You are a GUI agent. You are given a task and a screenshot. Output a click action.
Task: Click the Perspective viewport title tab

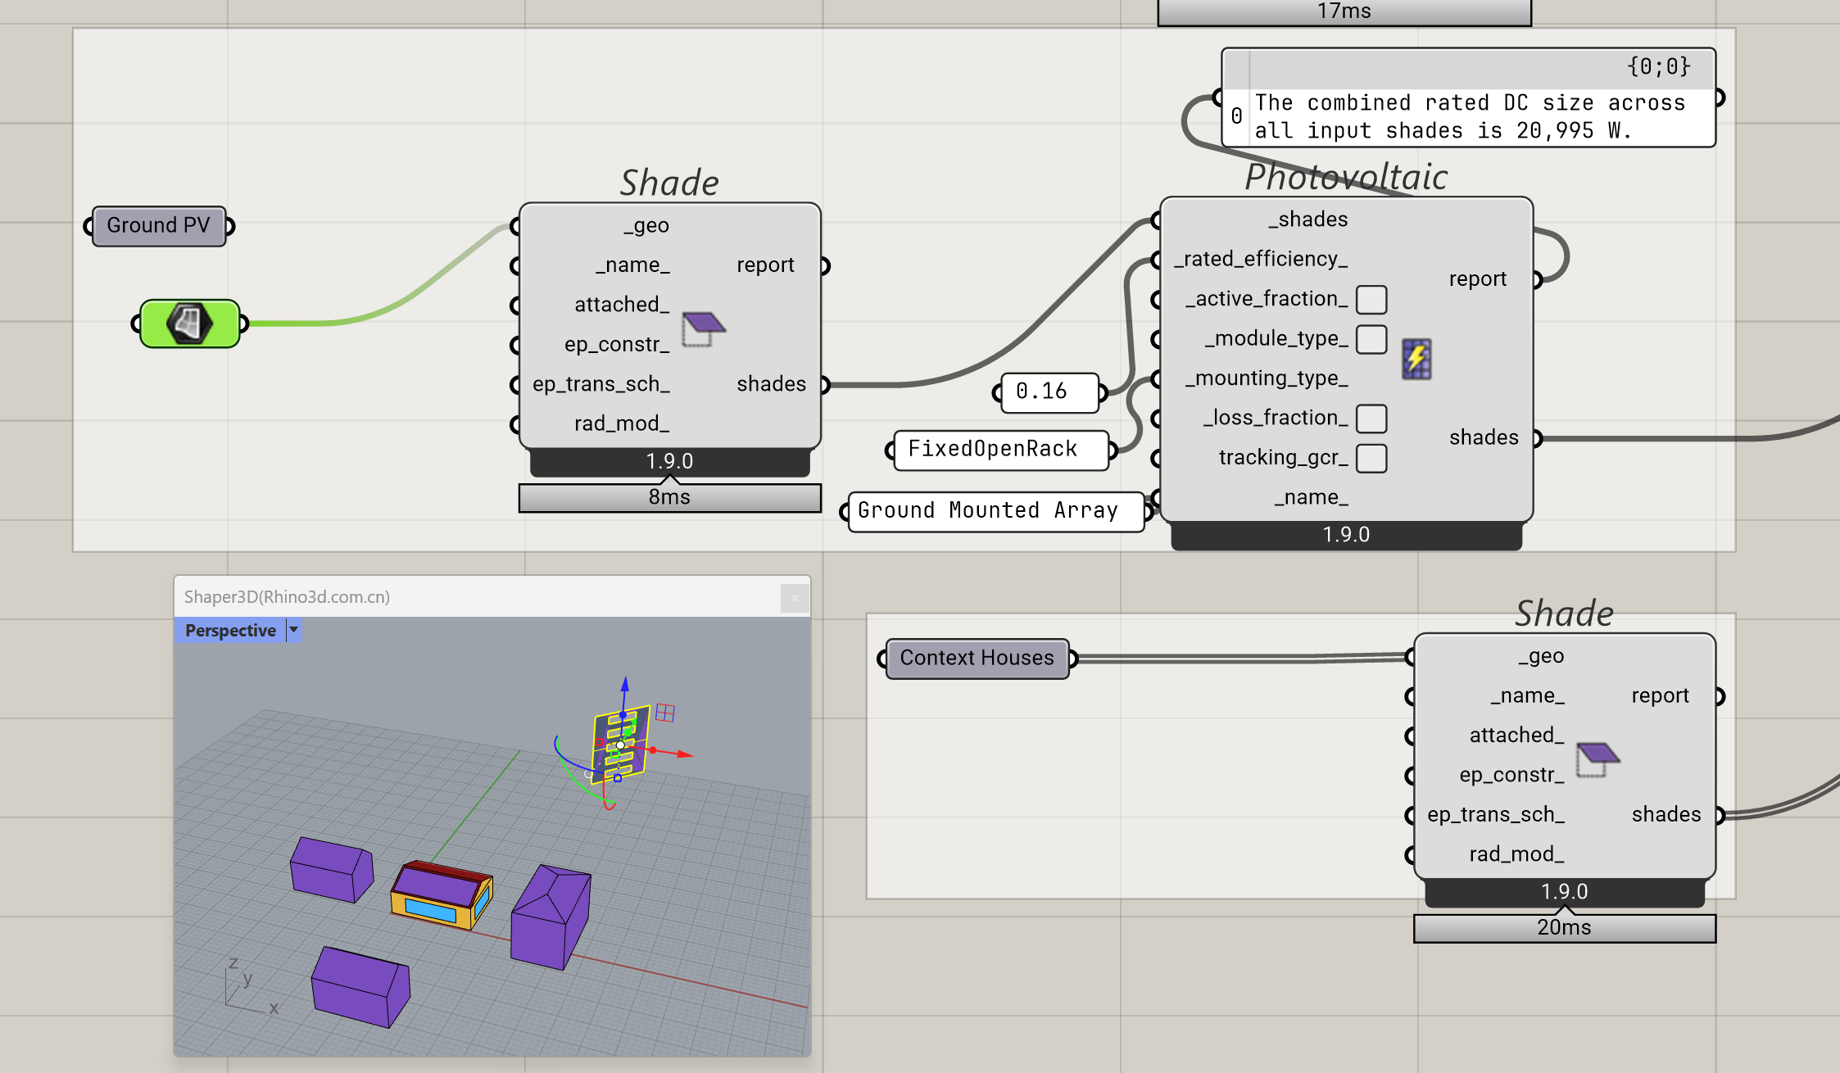230,630
